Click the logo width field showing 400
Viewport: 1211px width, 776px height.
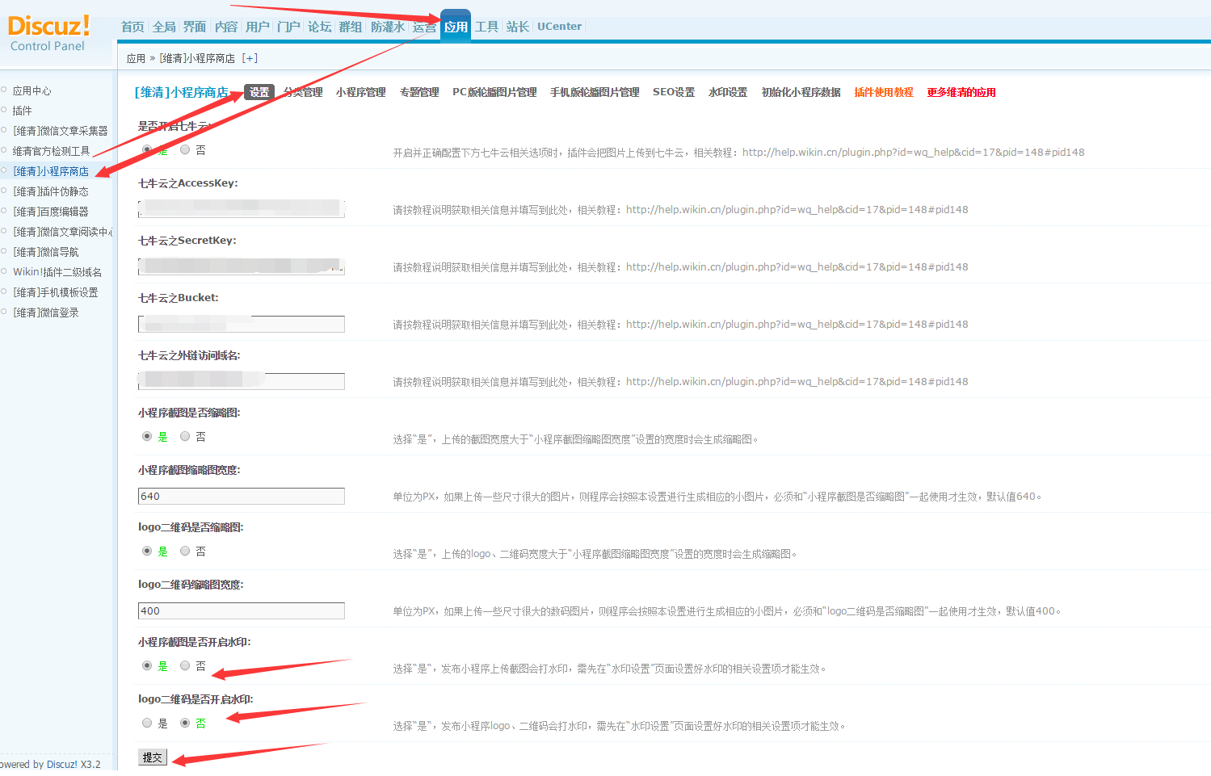pos(242,610)
